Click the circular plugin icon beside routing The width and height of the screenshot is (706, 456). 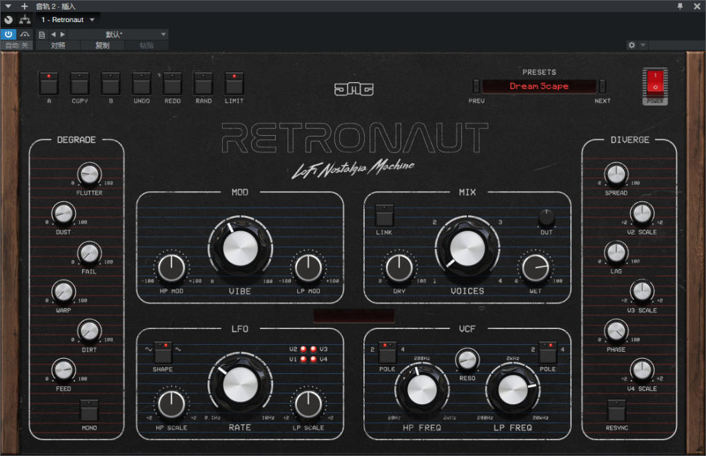[8, 20]
